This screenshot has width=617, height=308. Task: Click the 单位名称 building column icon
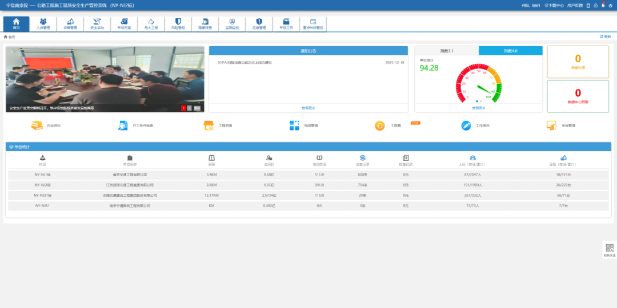click(x=130, y=157)
